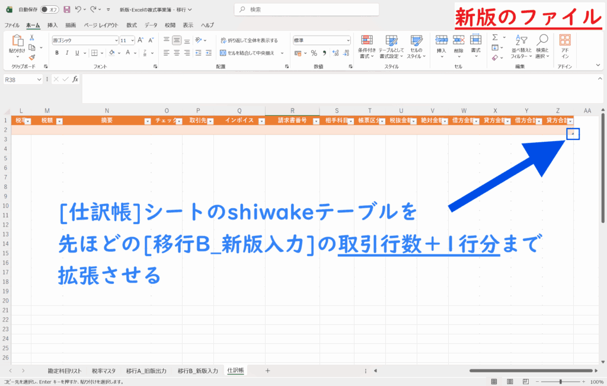Image resolution: width=607 pixels, height=386 pixels.
Task: Toggle Bold formatting
Action: coord(57,53)
